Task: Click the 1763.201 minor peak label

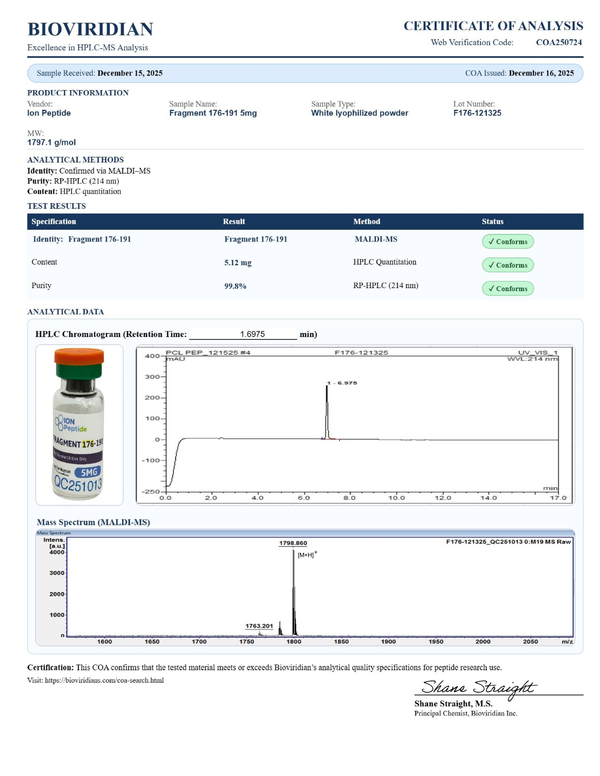Action: tap(259, 626)
